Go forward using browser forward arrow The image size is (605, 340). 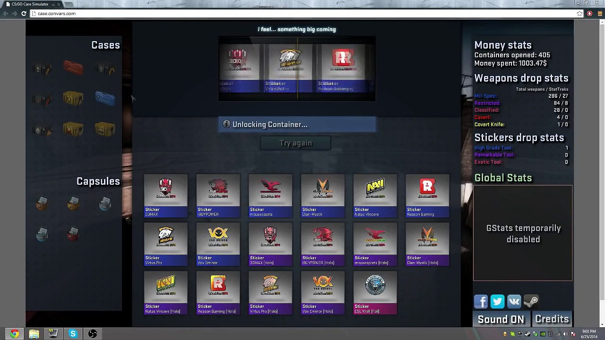coord(14,14)
